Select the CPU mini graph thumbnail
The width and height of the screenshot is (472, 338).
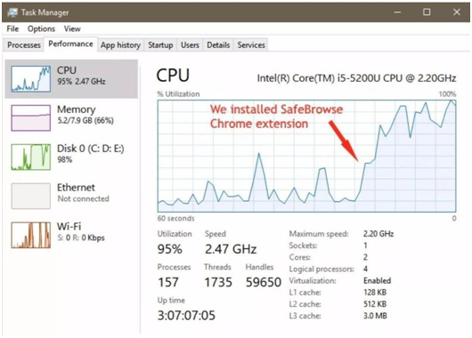[30, 79]
